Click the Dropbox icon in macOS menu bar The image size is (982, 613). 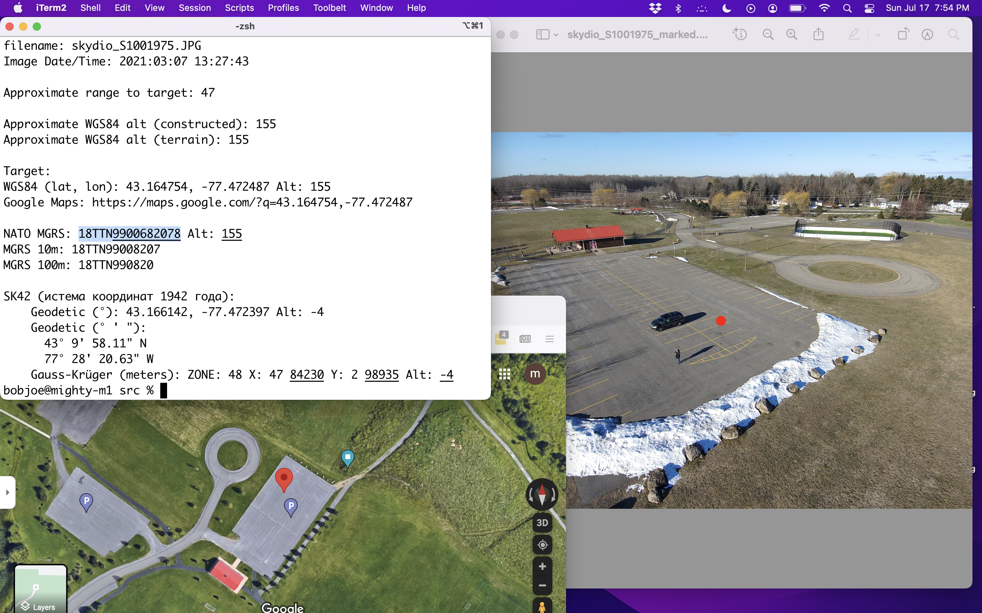[x=655, y=8]
